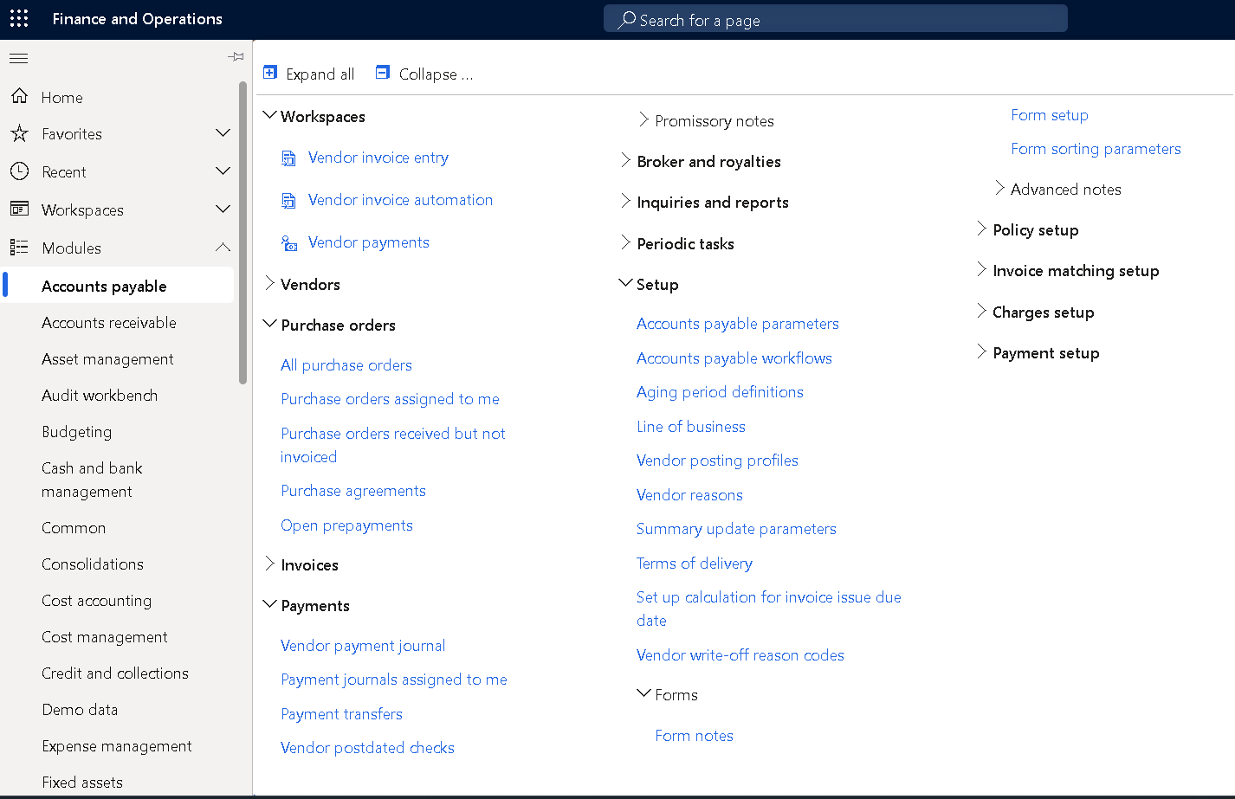Open Vendor write-off reason codes link
The width and height of the screenshot is (1235, 799).
coord(740,655)
